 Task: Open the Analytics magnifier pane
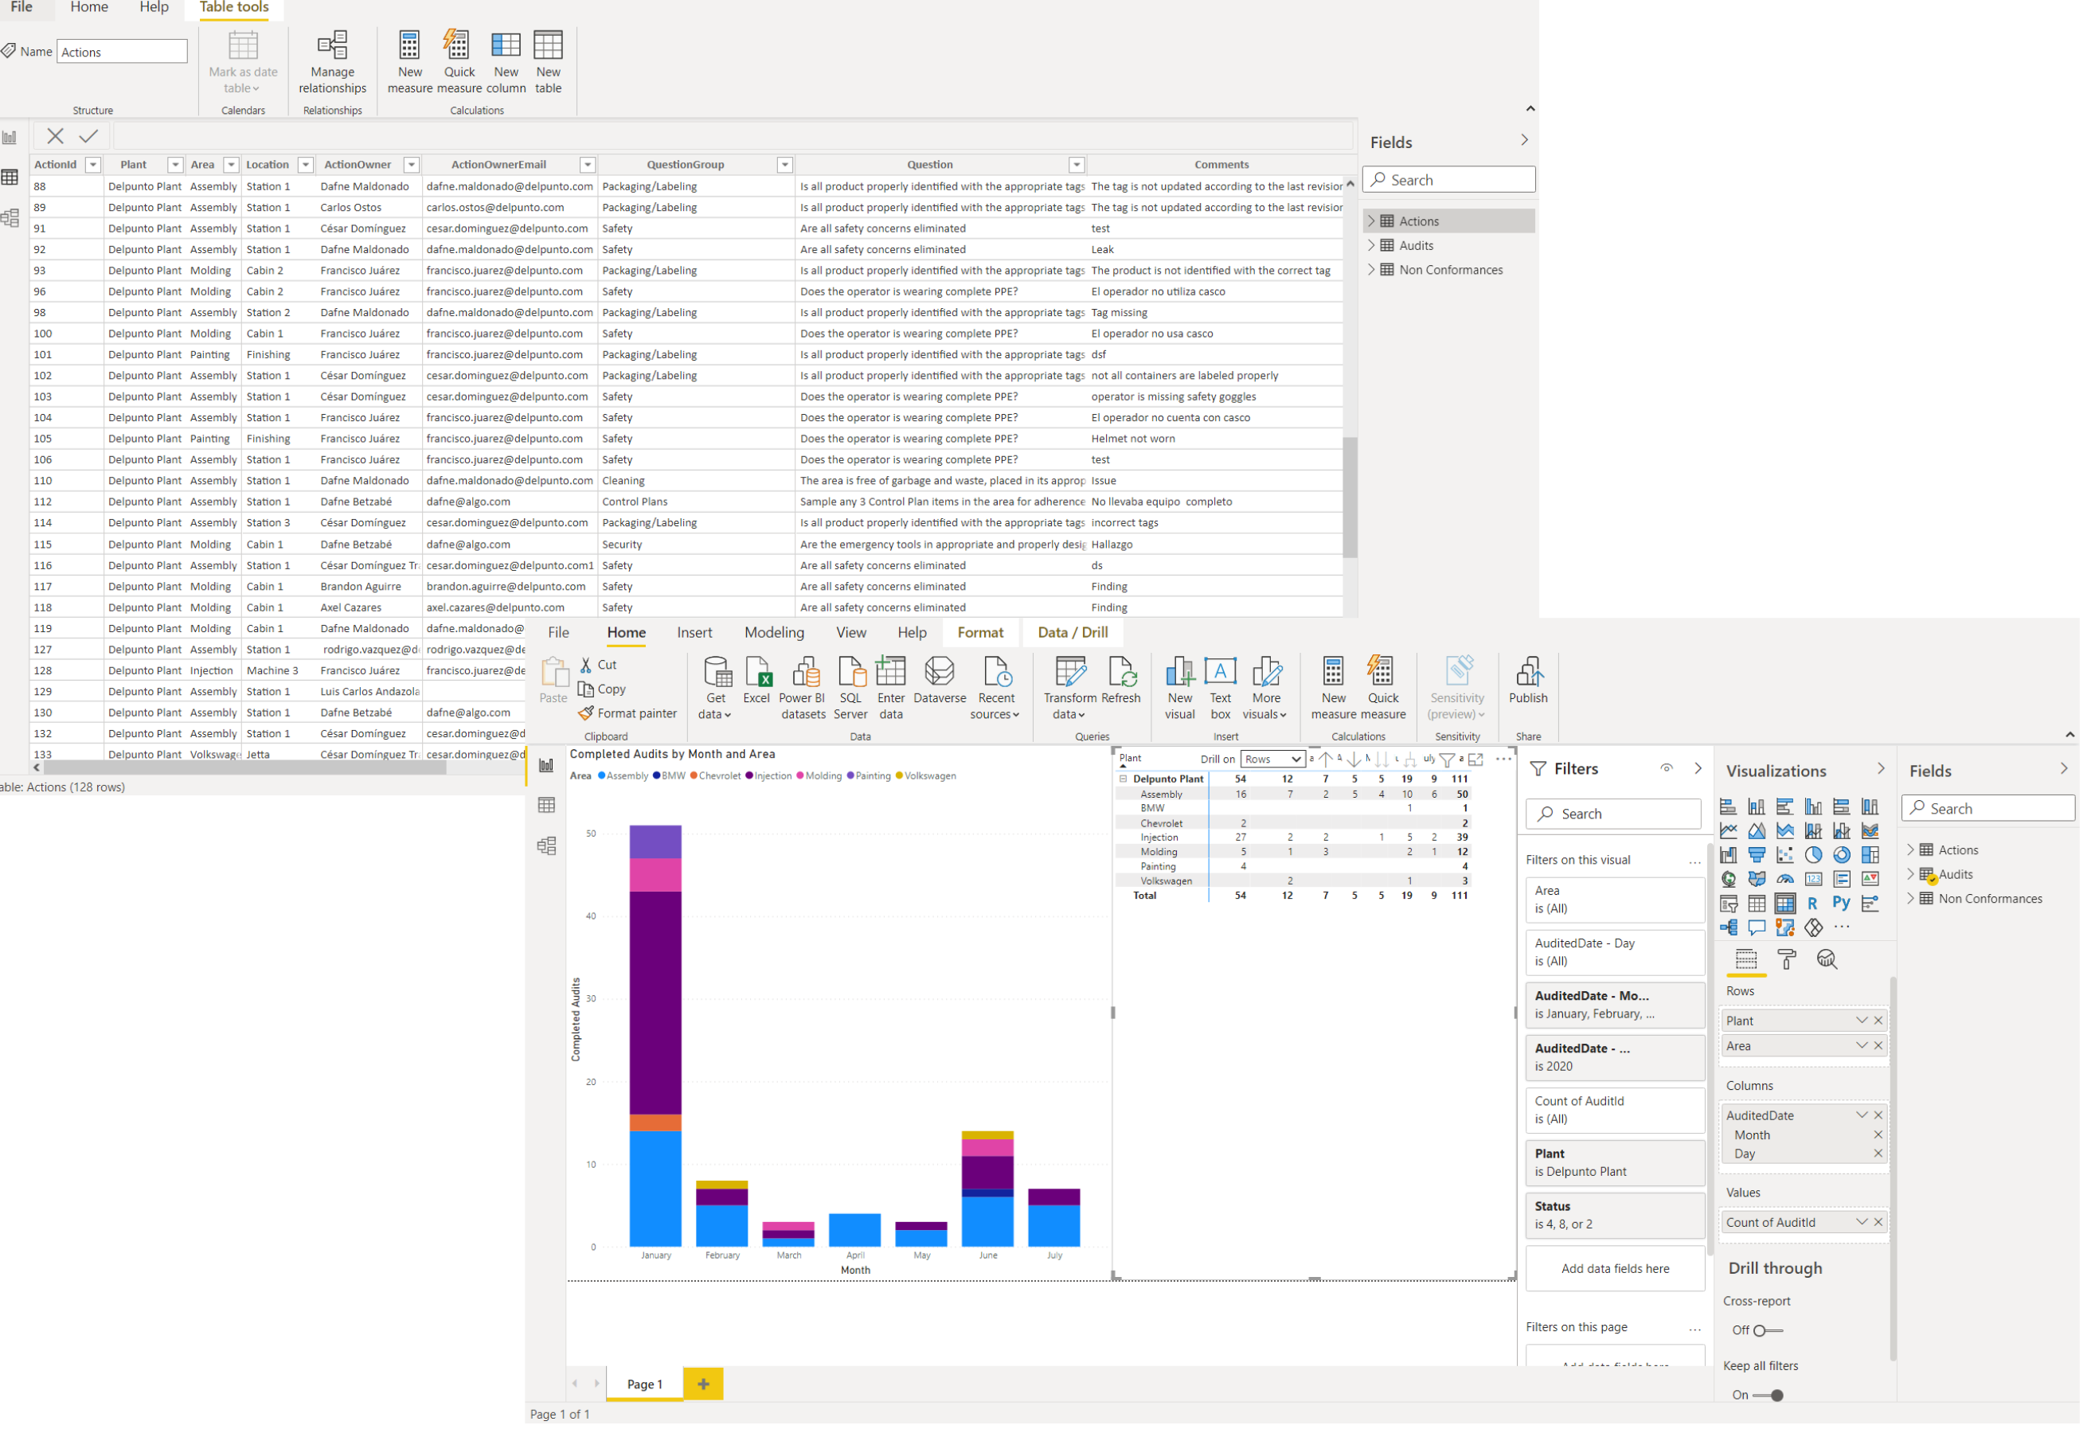[x=1828, y=961]
